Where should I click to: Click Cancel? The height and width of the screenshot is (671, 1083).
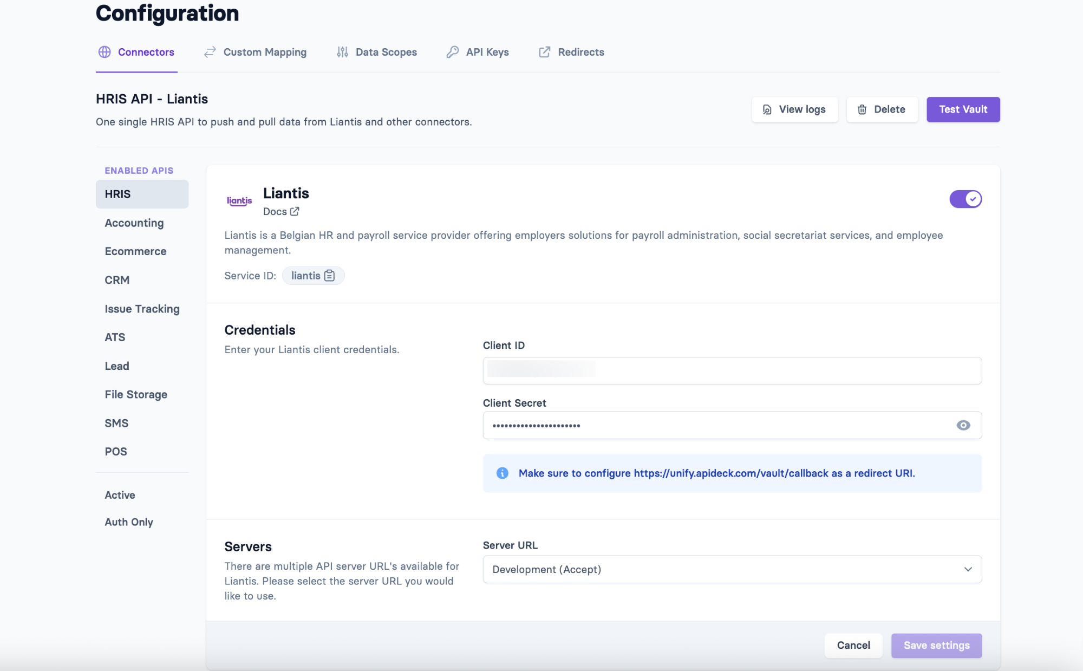(853, 645)
